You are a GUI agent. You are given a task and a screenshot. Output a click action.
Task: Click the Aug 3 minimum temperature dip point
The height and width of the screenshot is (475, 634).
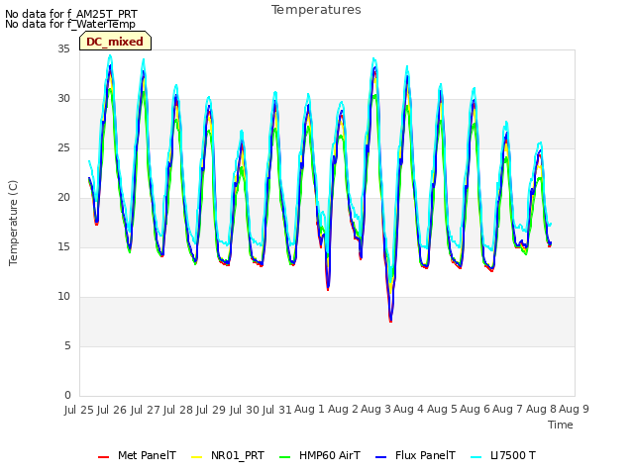tap(390, 321)
